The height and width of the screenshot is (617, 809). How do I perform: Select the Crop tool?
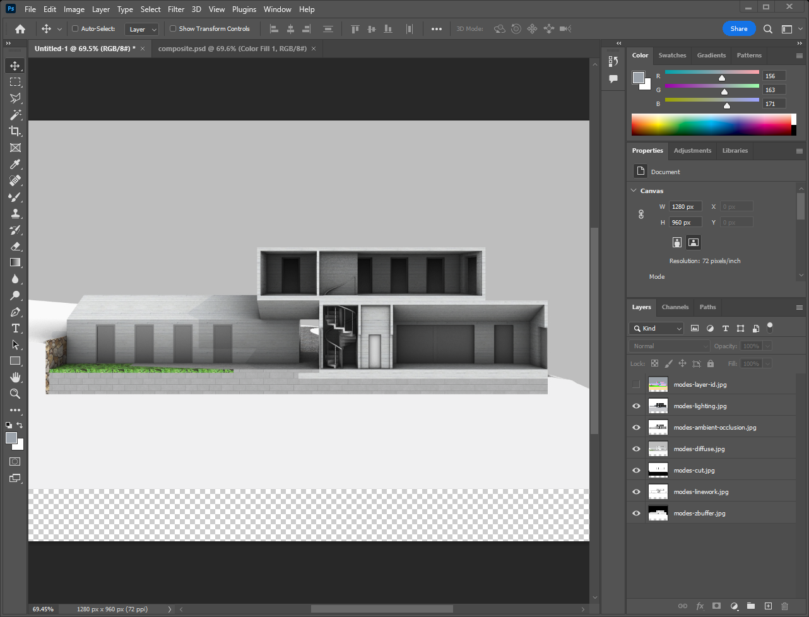coord(15,131)
